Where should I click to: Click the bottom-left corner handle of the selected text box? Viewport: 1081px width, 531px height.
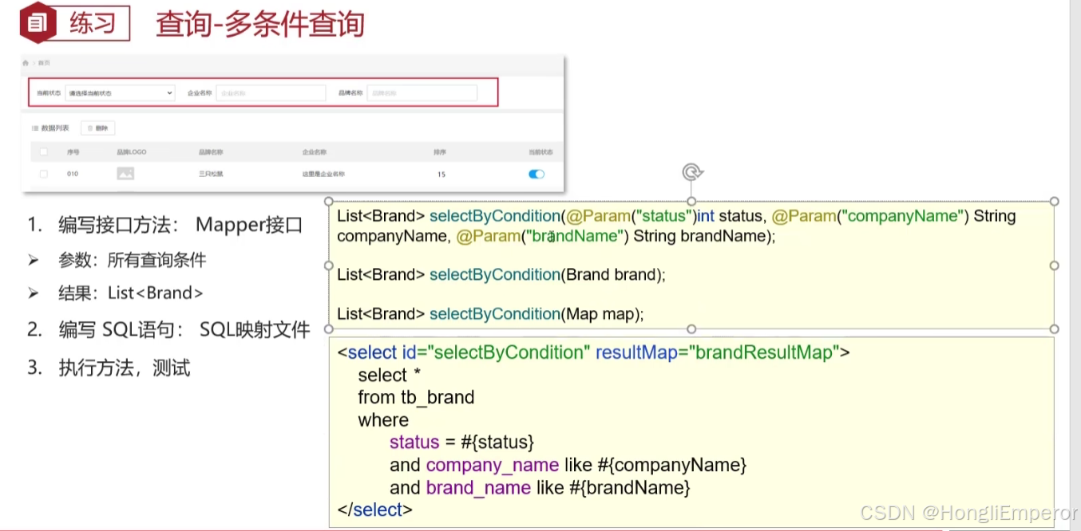[329, 328]
